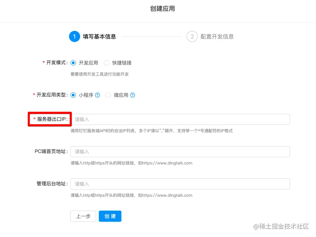
Task: Click the 调用钉钉服务端API hint under IP field
Action: (x=152, y=131)
